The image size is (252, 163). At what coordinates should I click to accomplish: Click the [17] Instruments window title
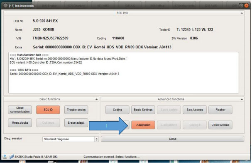pyautogui.click(x=21, y=6)
